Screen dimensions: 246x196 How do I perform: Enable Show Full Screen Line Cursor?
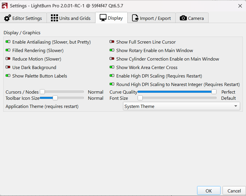coord(112,42)
